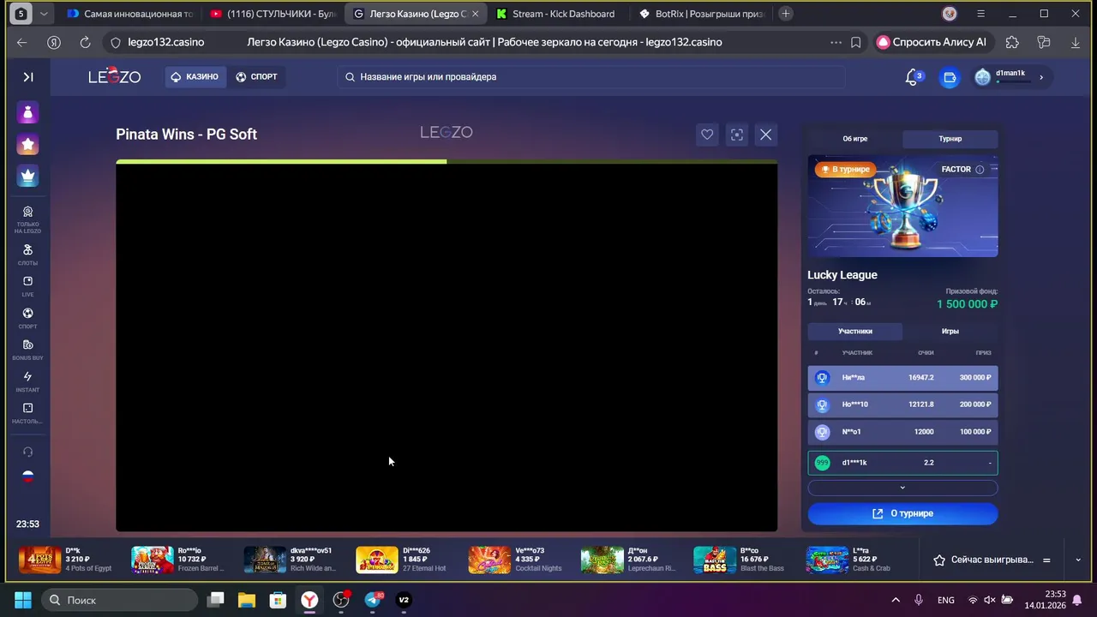Select the Но***10 leaderboard row
This screenshot has width=1097, height=617.
(x=902, y=404)
